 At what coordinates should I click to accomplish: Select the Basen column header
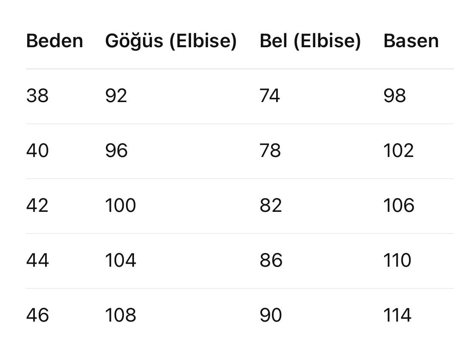[411, 41]
